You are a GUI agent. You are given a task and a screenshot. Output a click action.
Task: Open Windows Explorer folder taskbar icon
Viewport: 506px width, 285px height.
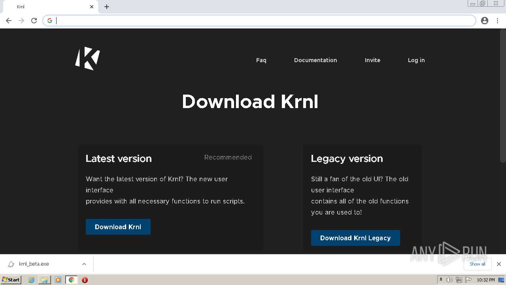[45, 280]
